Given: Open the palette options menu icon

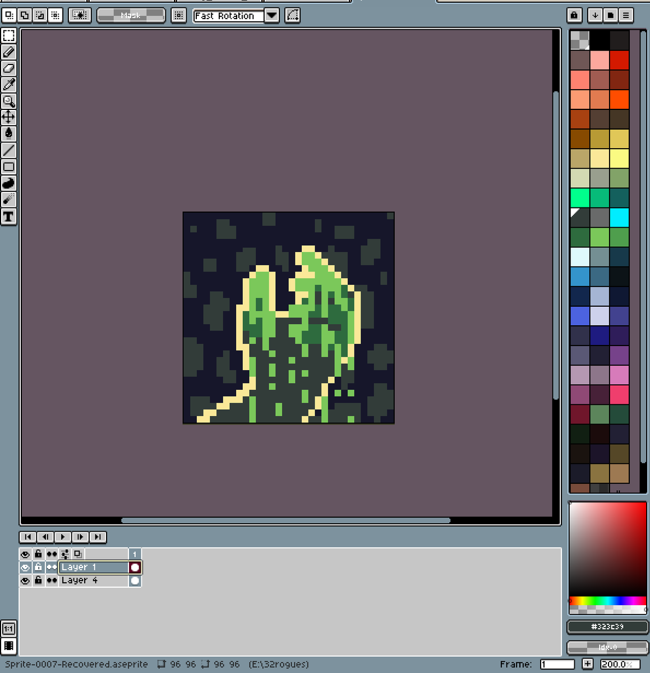Looking at the screenshot, I should [626, 15].
